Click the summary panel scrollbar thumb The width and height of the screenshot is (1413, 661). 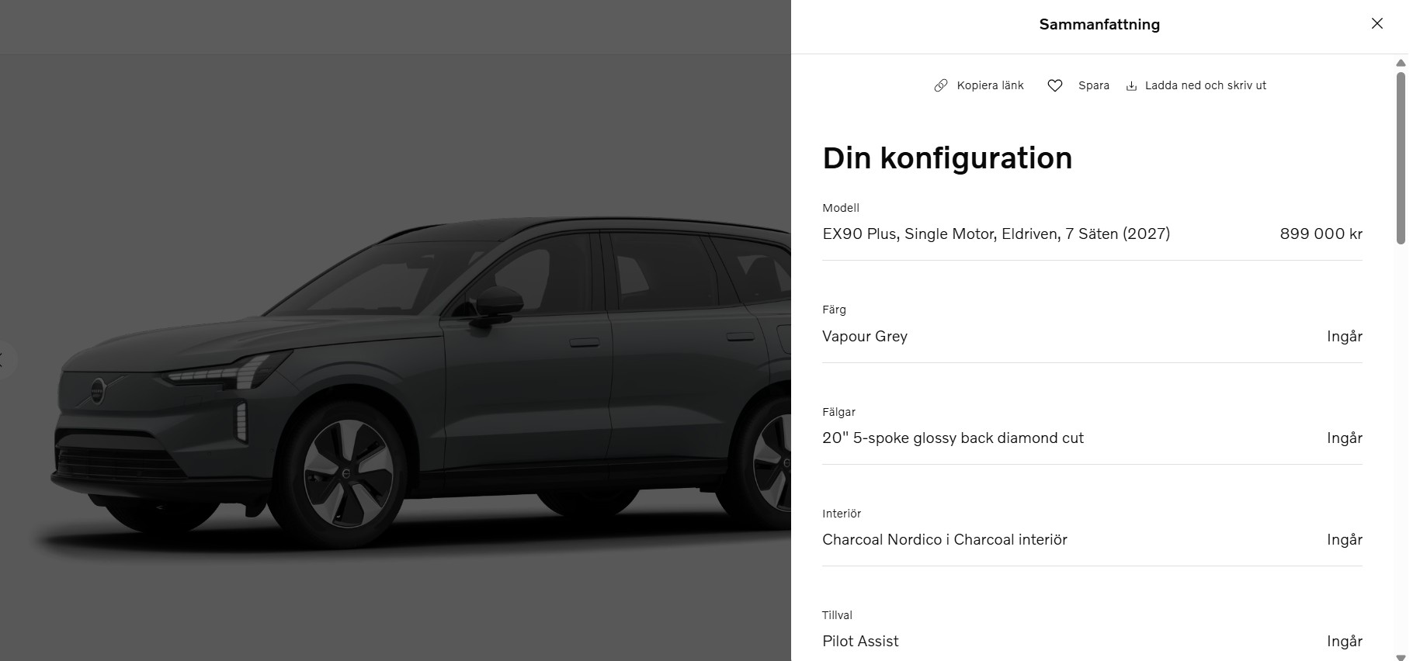(x=1401, y=158)
